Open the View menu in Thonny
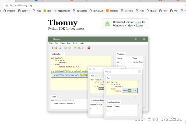This screenshot has width=186, height=124. tap(62, 43)
